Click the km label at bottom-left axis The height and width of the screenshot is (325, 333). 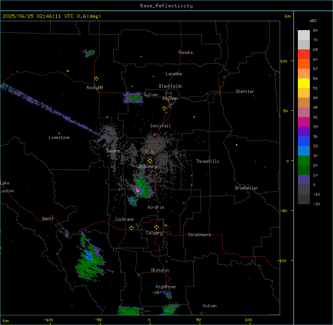point(6,320)
